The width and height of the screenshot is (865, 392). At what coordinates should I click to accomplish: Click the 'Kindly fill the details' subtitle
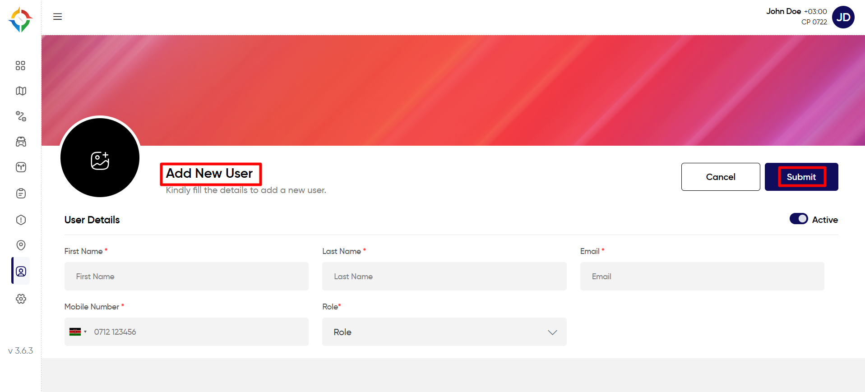(246, 190)
